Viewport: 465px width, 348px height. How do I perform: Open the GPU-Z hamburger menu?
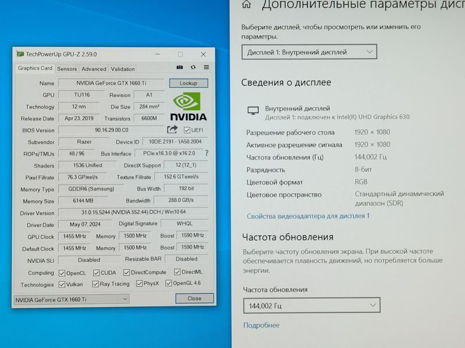click(x=206, y=67)
